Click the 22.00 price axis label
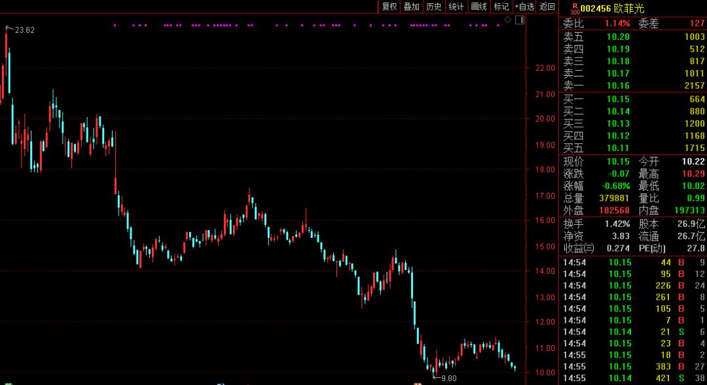Viewport: 707px width, 385px height. pos(545,68)
